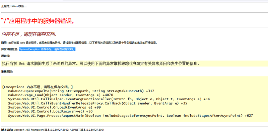
Task: Click the source error message in yellow box
Action: [x=100, y=63]
